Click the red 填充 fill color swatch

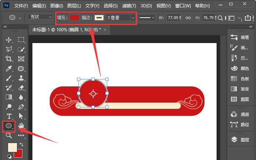coord(74,18)
